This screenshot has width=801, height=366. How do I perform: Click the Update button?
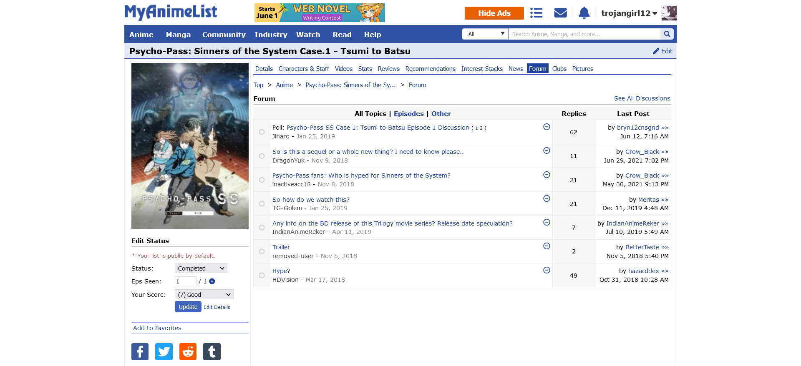(188, 307)
